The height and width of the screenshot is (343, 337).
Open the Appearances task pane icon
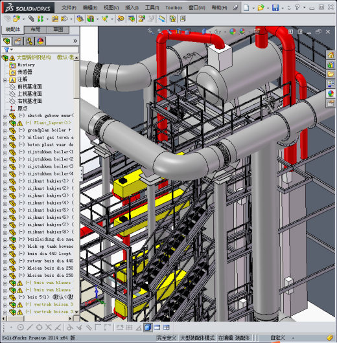coord(331,93)
